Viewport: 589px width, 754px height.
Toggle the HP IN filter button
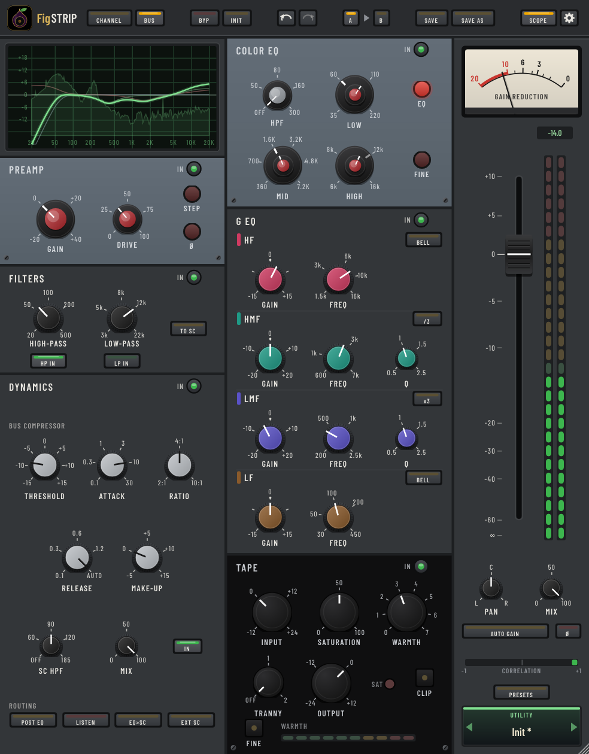coord(48,361)
